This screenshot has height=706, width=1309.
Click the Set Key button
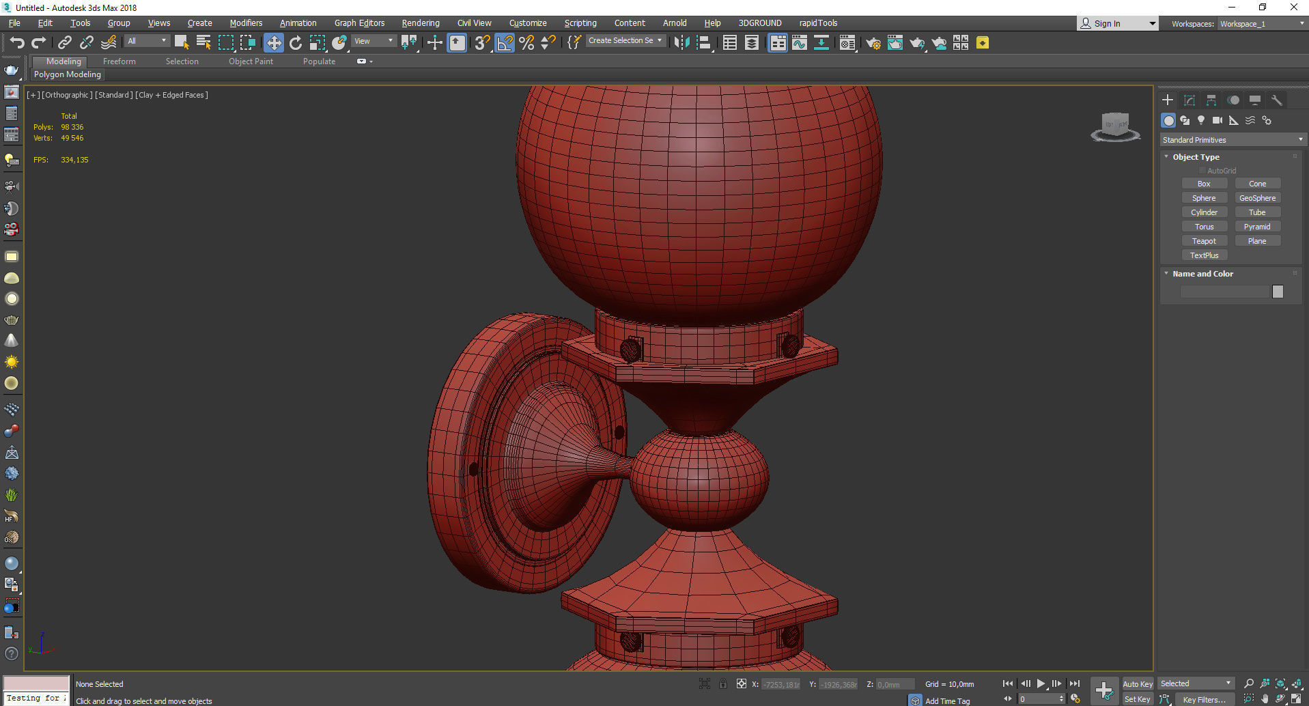1137,699
